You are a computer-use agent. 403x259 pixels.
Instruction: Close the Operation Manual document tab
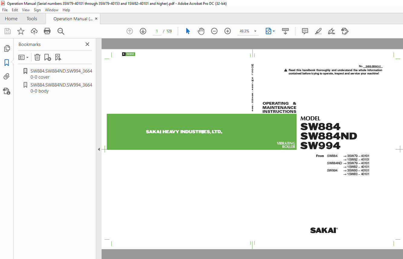coord(96,19)
